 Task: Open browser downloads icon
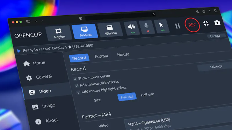pos(197,12)
